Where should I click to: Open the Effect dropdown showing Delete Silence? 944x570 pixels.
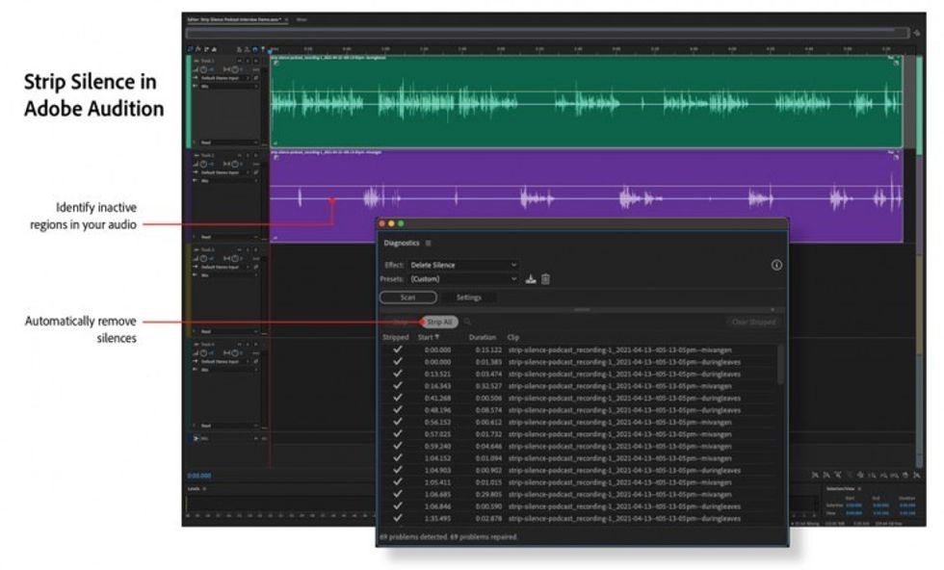[x=464, y=265]
